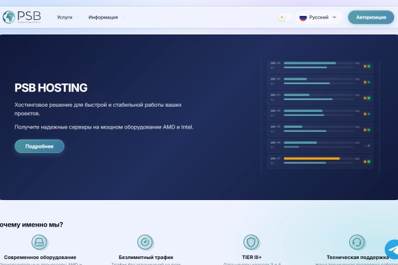Viewport: 398px width, 265px height.
Task: Click the Авторизация button
Action: click(x=371, y=17)
